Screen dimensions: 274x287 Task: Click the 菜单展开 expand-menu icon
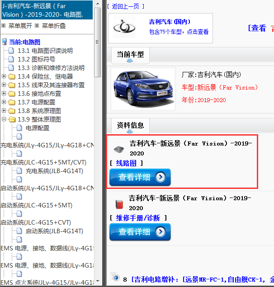(x=3, y=26)
